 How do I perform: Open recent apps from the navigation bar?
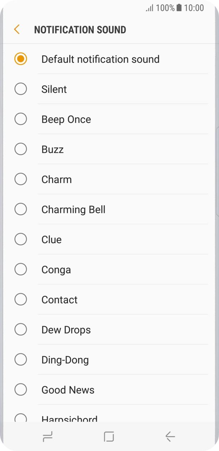click(48, 436)
